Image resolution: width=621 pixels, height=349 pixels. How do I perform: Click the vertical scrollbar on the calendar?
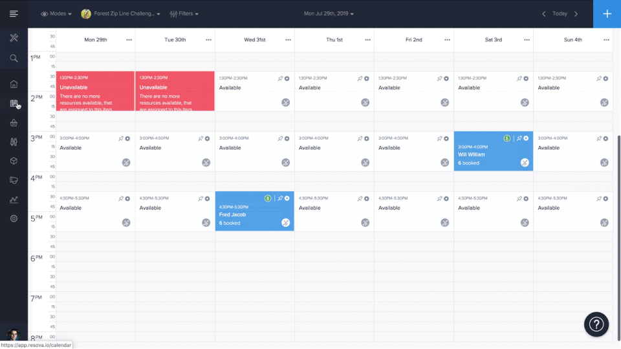pyautogui.click(x=618, y=237)
